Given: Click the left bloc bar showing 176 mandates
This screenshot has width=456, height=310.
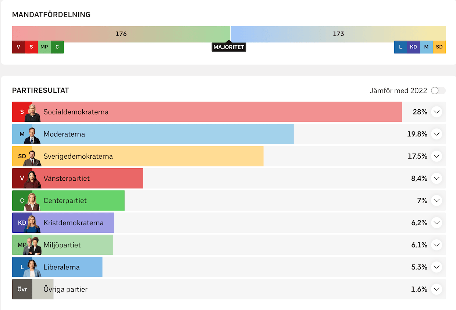Looking at the screenshot, I should click(x=121, y=34).
